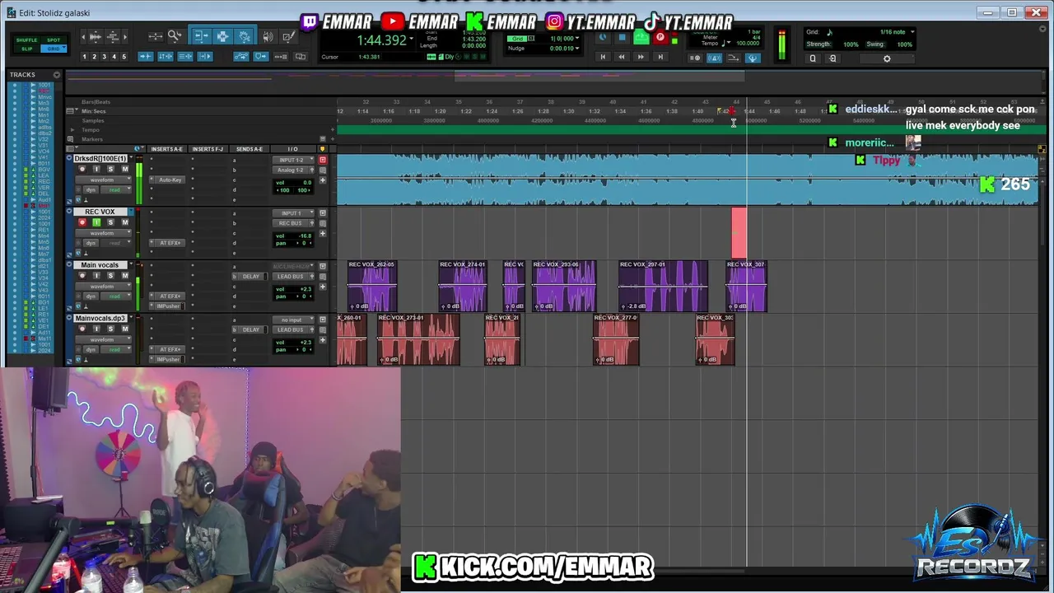The height and width of the screenshot is (593, 1054).
Task: Click the quantize Q button
Action: [813, 58]
